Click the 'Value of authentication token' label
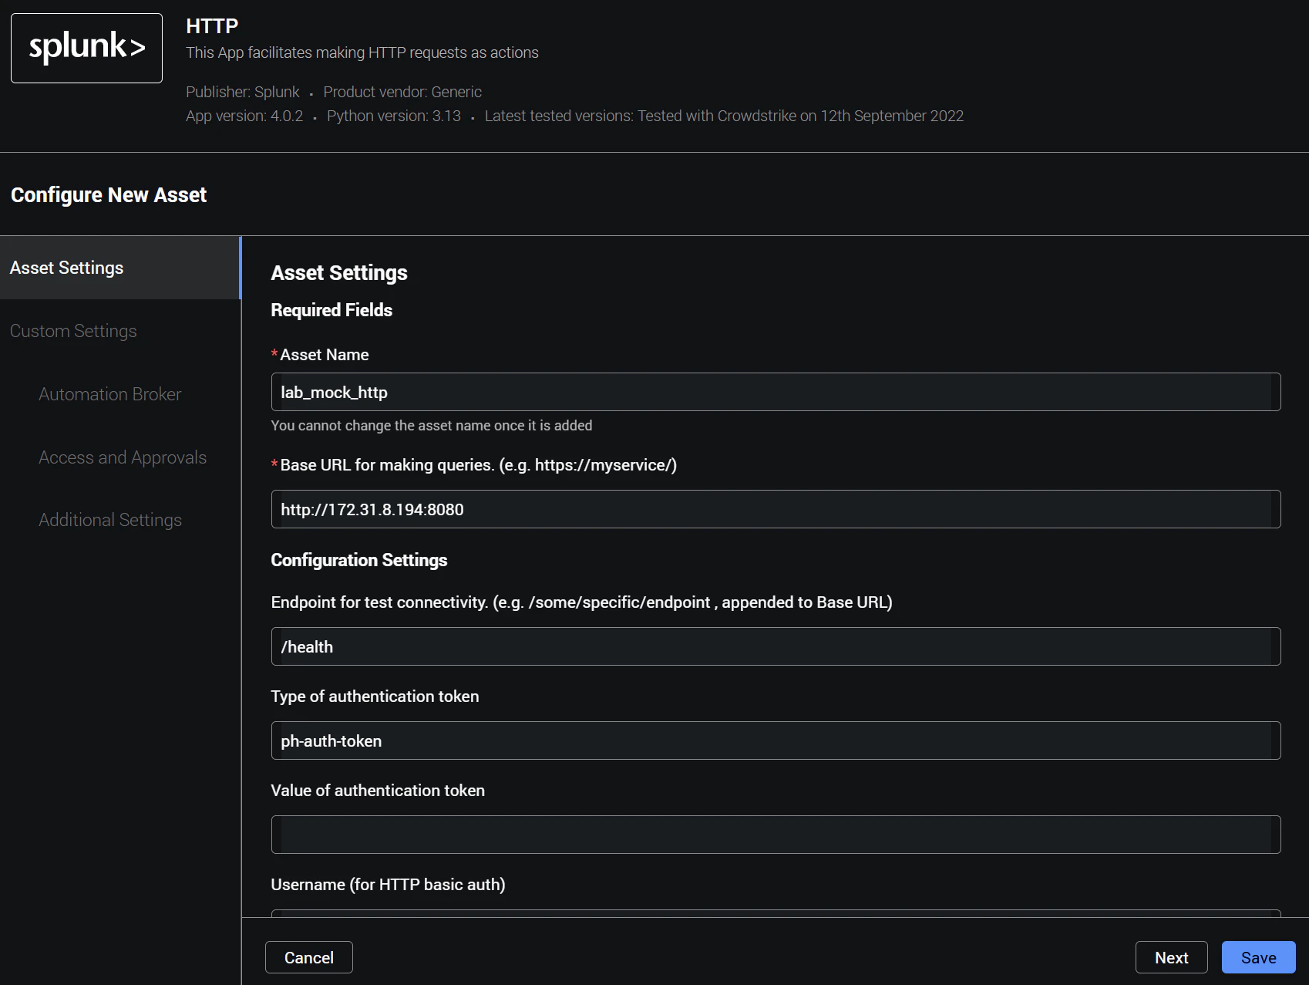Screen dimensions: 1309x985 (378, 791)
